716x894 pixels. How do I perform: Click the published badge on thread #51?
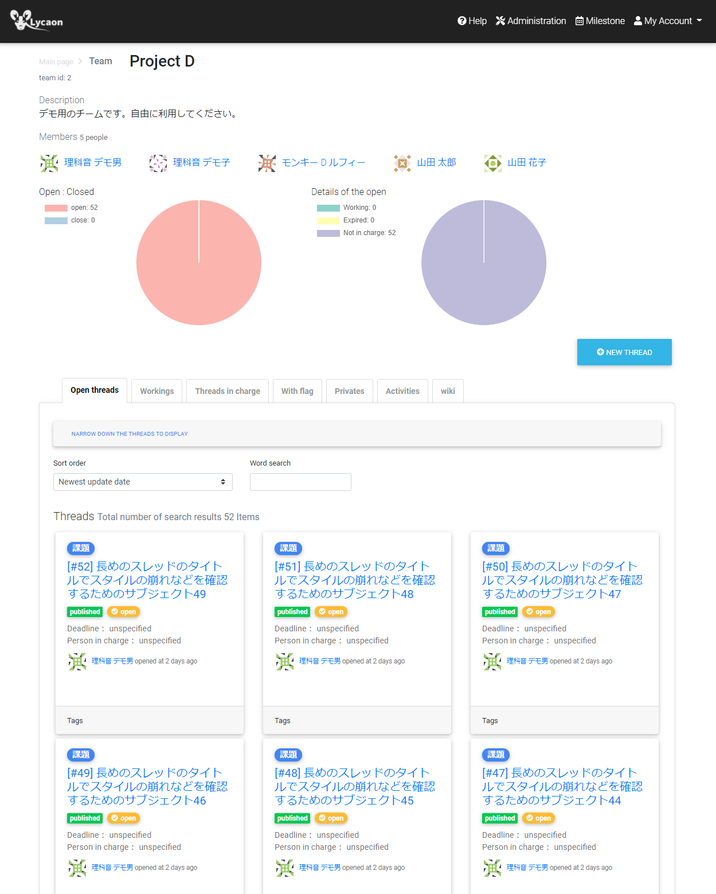(292, 612)
